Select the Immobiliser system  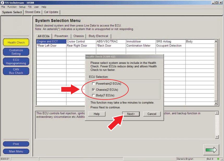pyautogui.click(x=141, y=41)
